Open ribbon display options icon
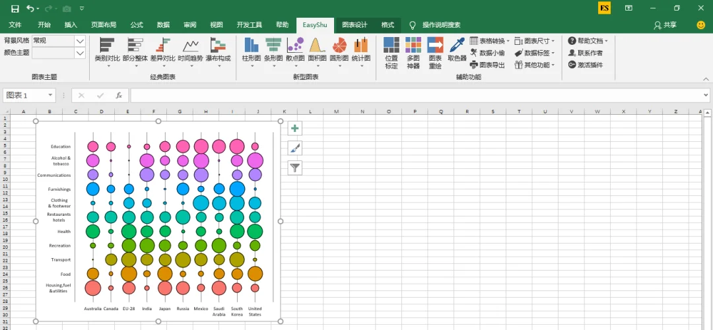 coord(628,8)
